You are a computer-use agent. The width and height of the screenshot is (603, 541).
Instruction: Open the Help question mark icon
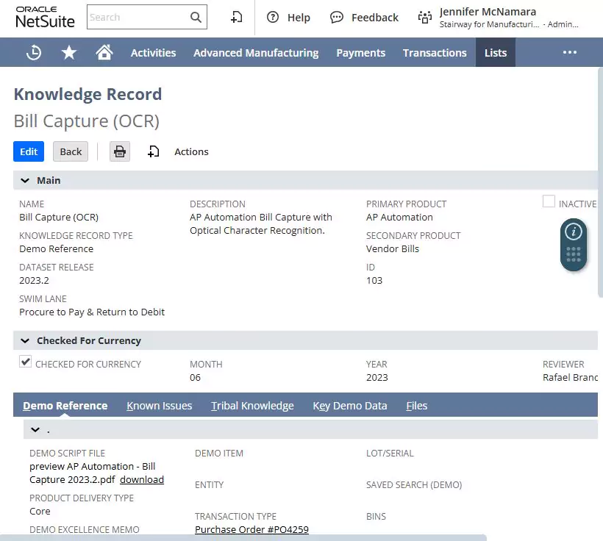(273, 18)
